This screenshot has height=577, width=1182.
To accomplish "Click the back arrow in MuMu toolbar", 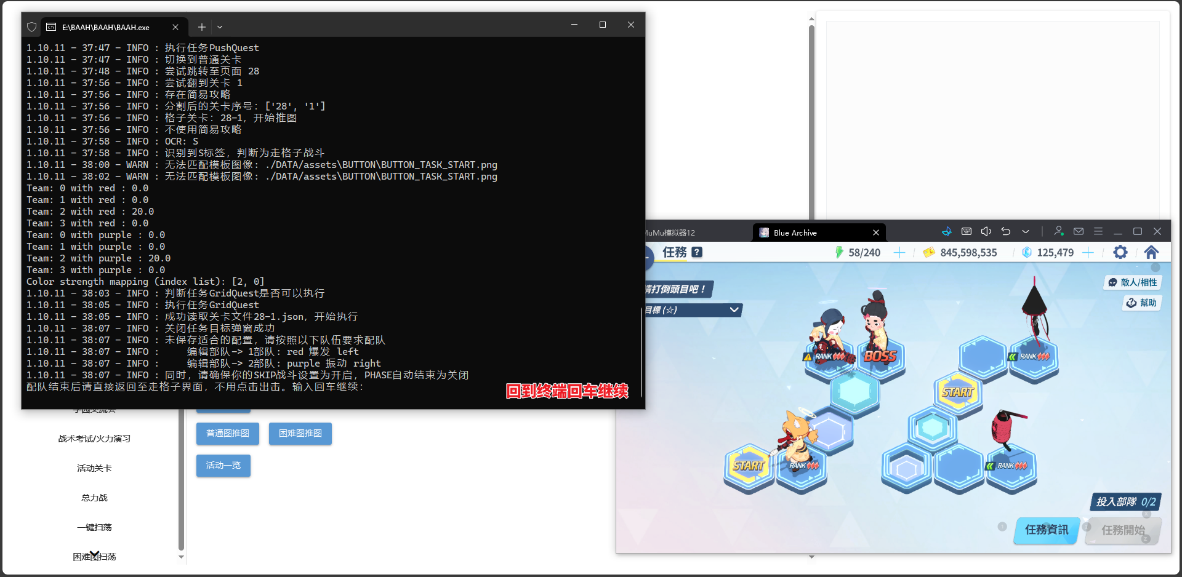I will (x=1006, y=231).
